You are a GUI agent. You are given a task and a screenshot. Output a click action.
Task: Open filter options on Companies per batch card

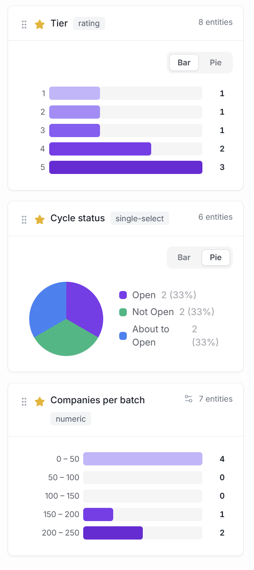pos(188,399)
